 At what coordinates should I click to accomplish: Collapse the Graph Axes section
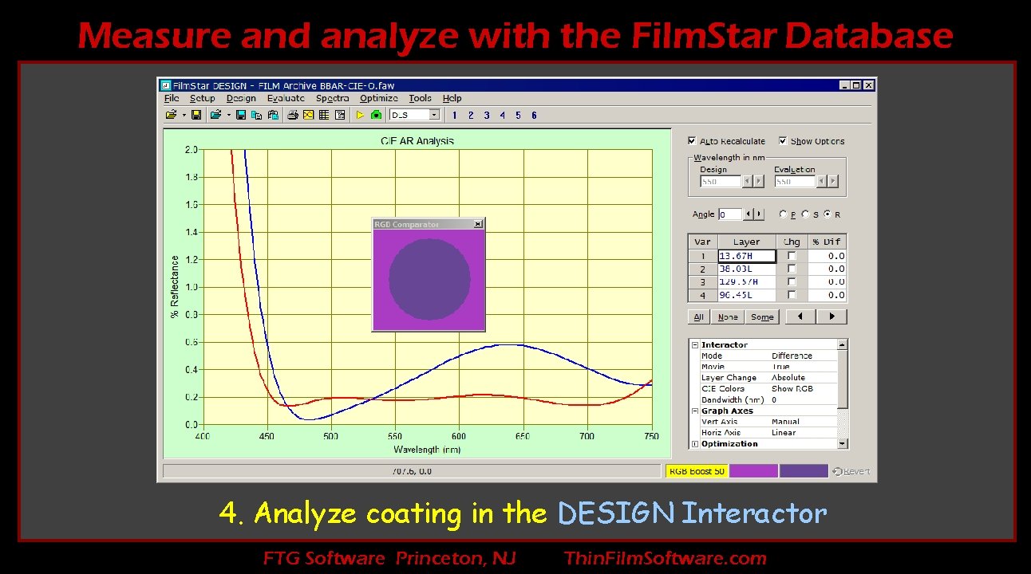695,411
